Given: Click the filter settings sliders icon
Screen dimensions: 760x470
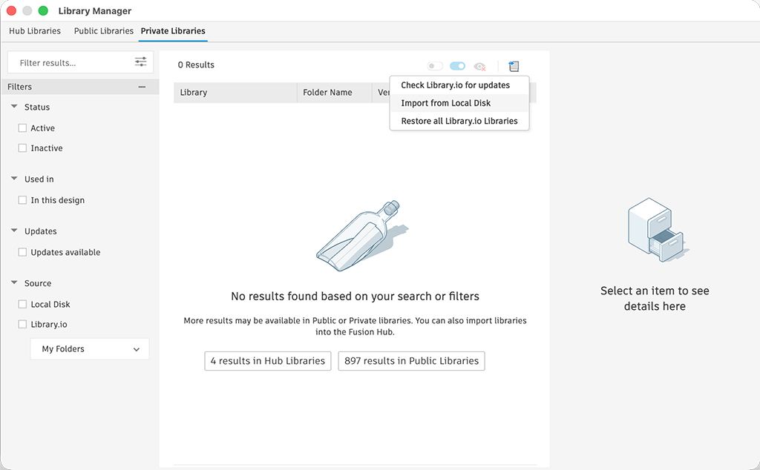Looking at the screenshot, I should click(140, 62).
